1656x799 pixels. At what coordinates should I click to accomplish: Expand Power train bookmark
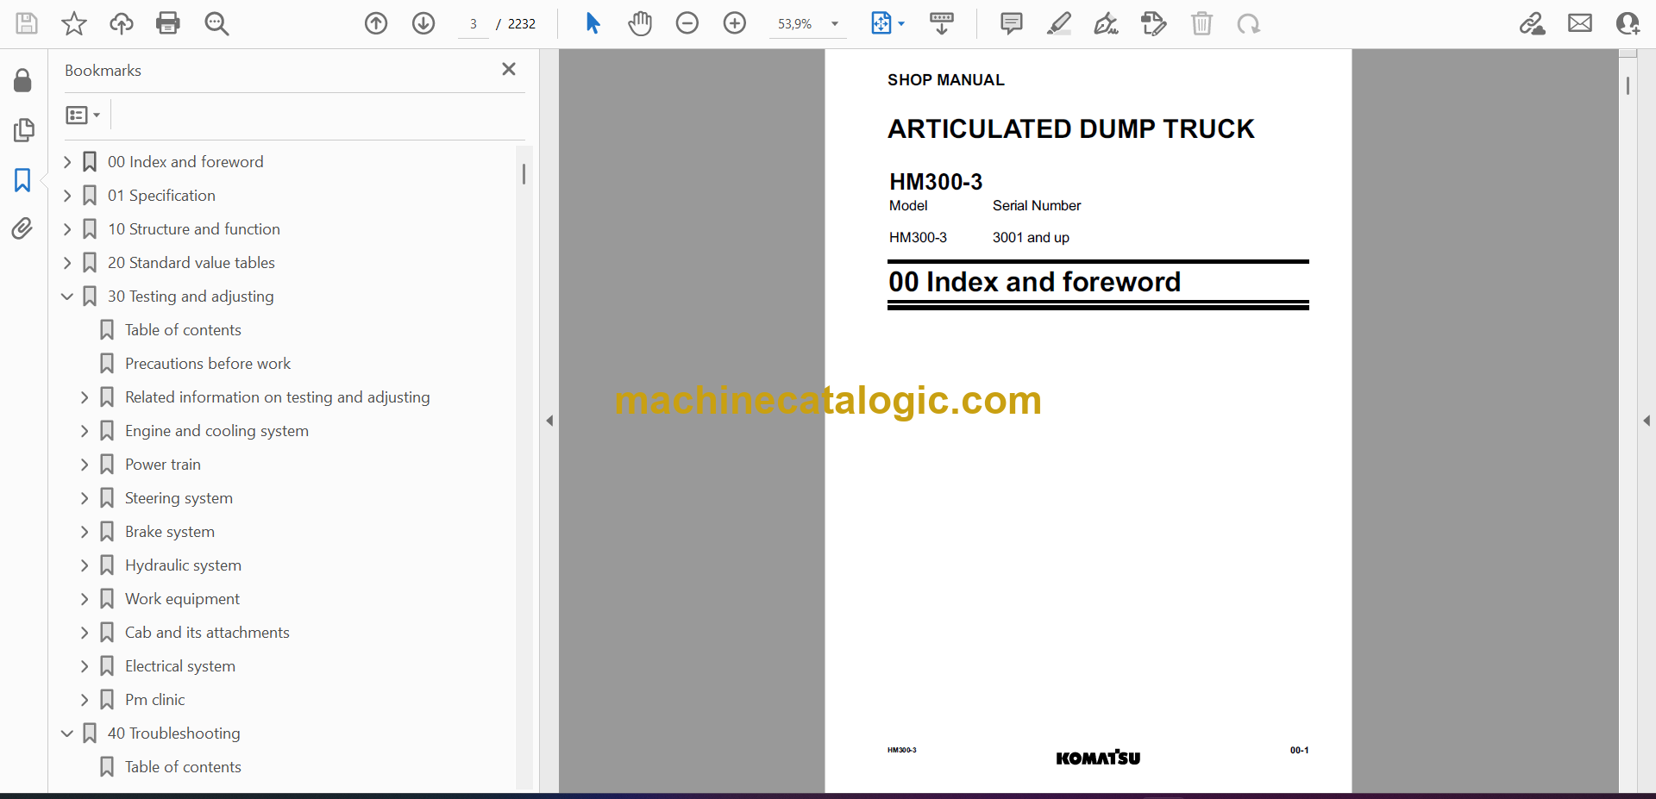pyautogui.click(x=85, y=465)
